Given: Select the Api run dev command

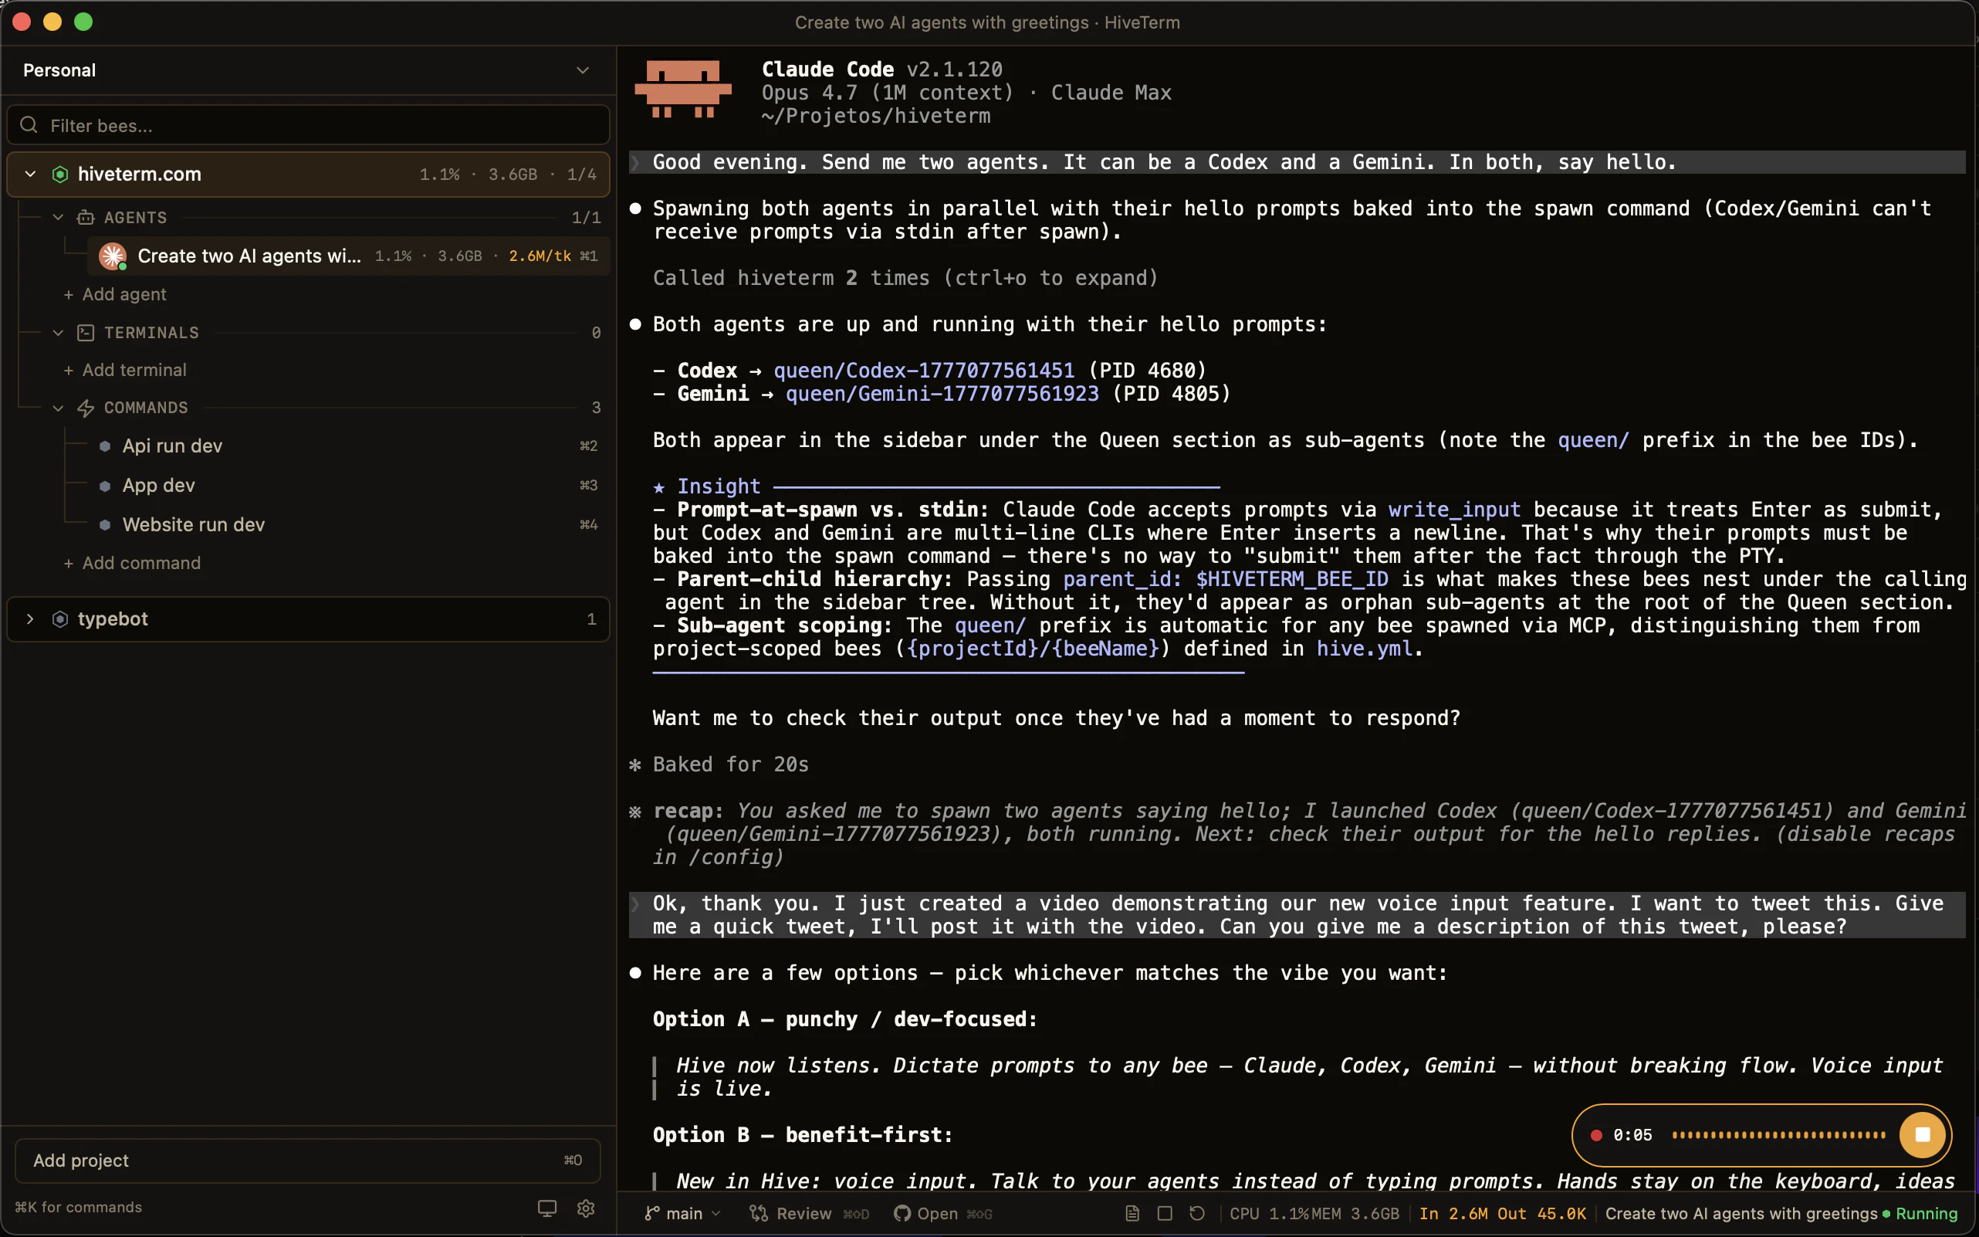Looking at the screenshot, I should pos(173,446).
